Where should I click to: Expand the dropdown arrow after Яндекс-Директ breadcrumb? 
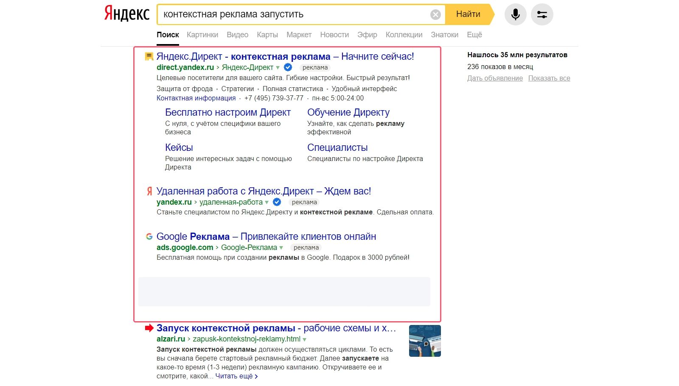[278, 67]
